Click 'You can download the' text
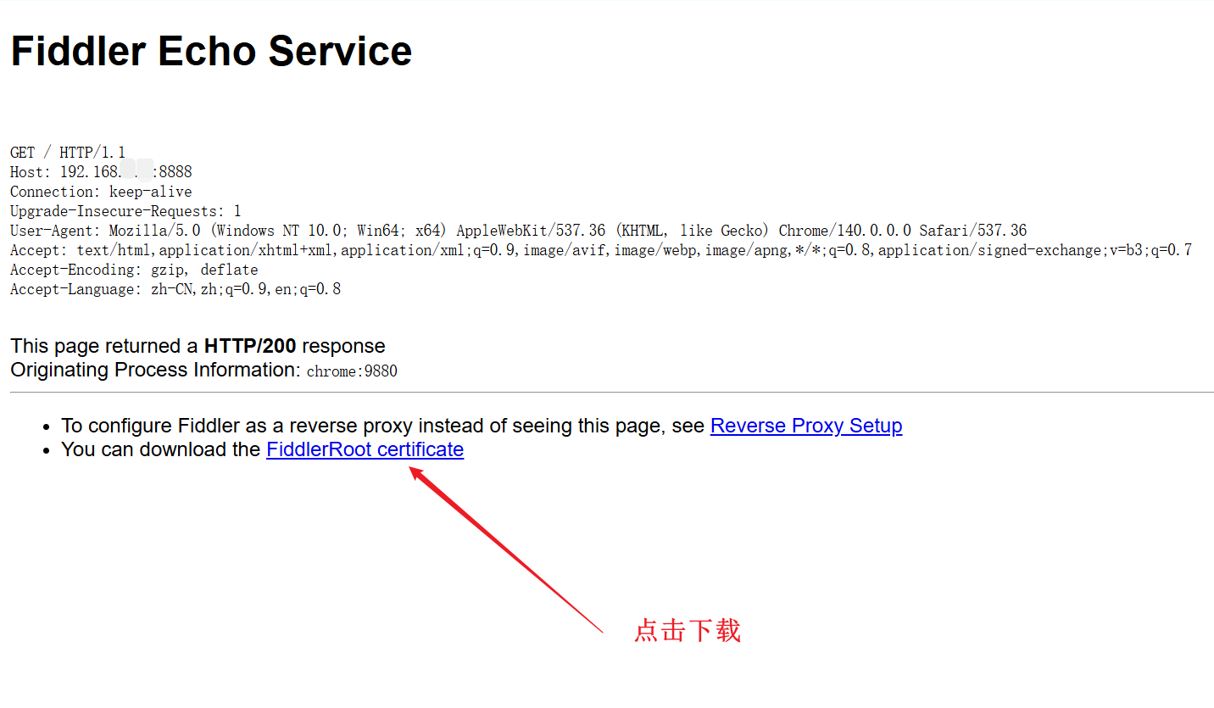Image resolution: width=1214 pixels, height=708 pixels. [160, 449]
